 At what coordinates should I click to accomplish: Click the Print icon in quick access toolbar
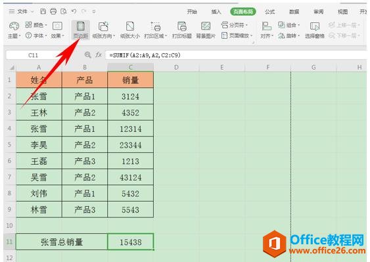pyautogui.click(x=53, y=11)
